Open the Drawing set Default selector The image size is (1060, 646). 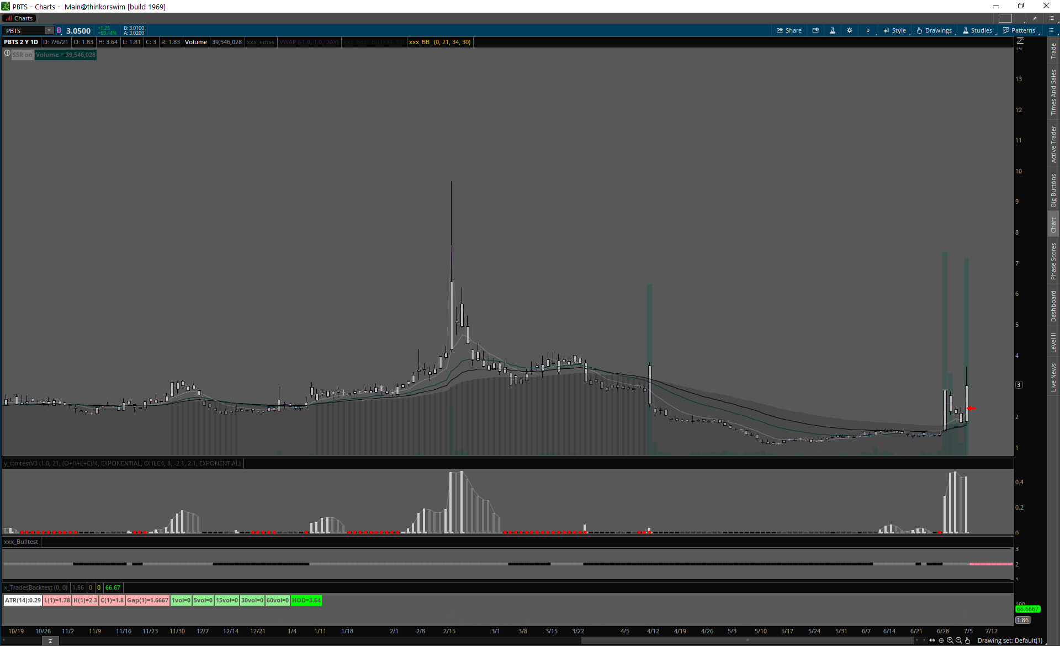coord(1010,640)
